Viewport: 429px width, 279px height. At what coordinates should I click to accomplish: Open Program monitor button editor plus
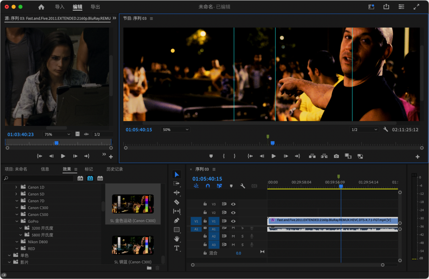coord(418,157)
